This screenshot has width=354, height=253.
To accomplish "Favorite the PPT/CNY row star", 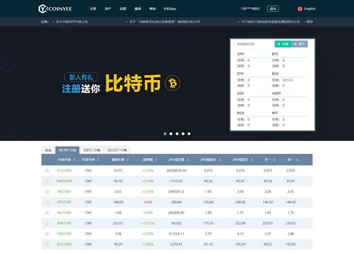I will coord(47,202).
